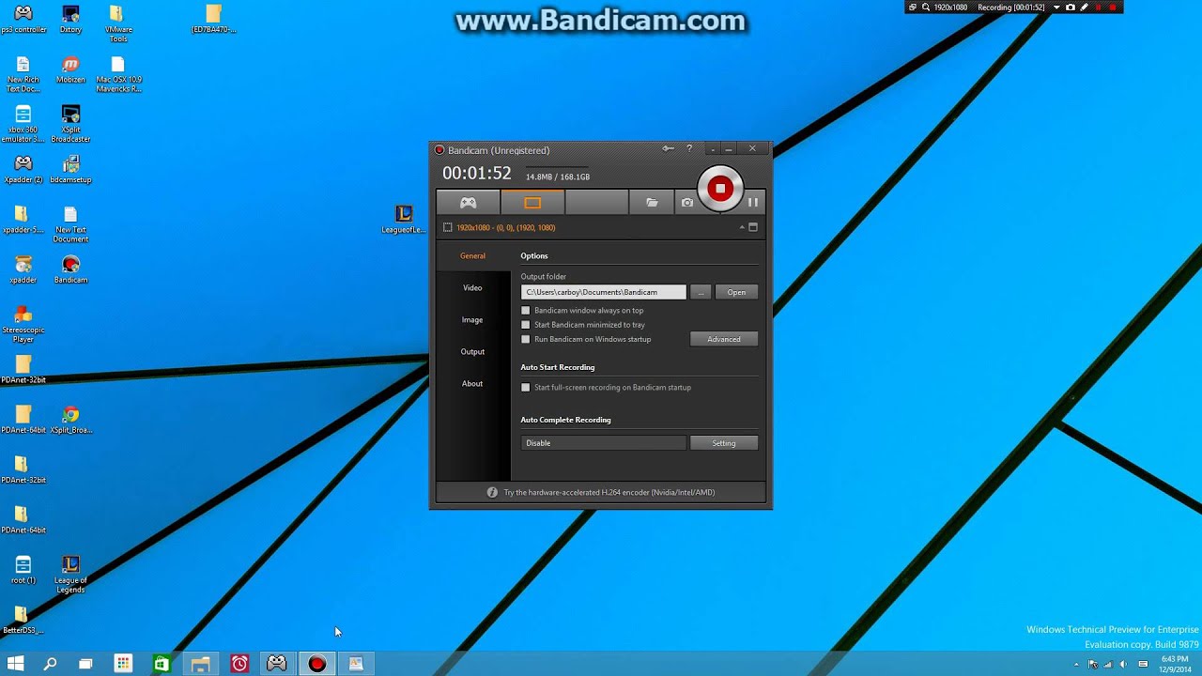Screen dimensions: 1202x676
Task: Click the output folder path field
Action: tap(604, 292)
